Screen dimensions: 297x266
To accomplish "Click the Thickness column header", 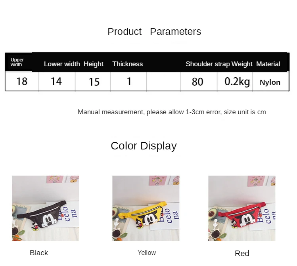I will point(127,64).
